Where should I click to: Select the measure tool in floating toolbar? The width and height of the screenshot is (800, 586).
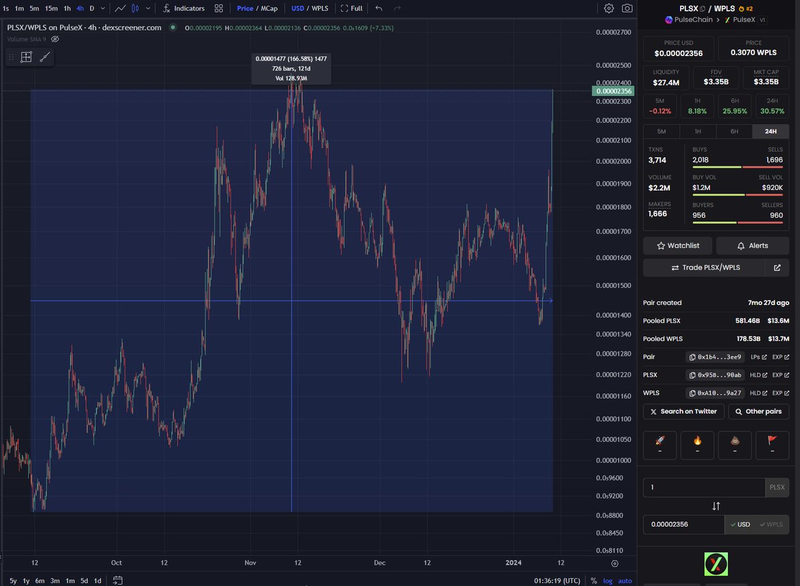(x=26, y=57)
